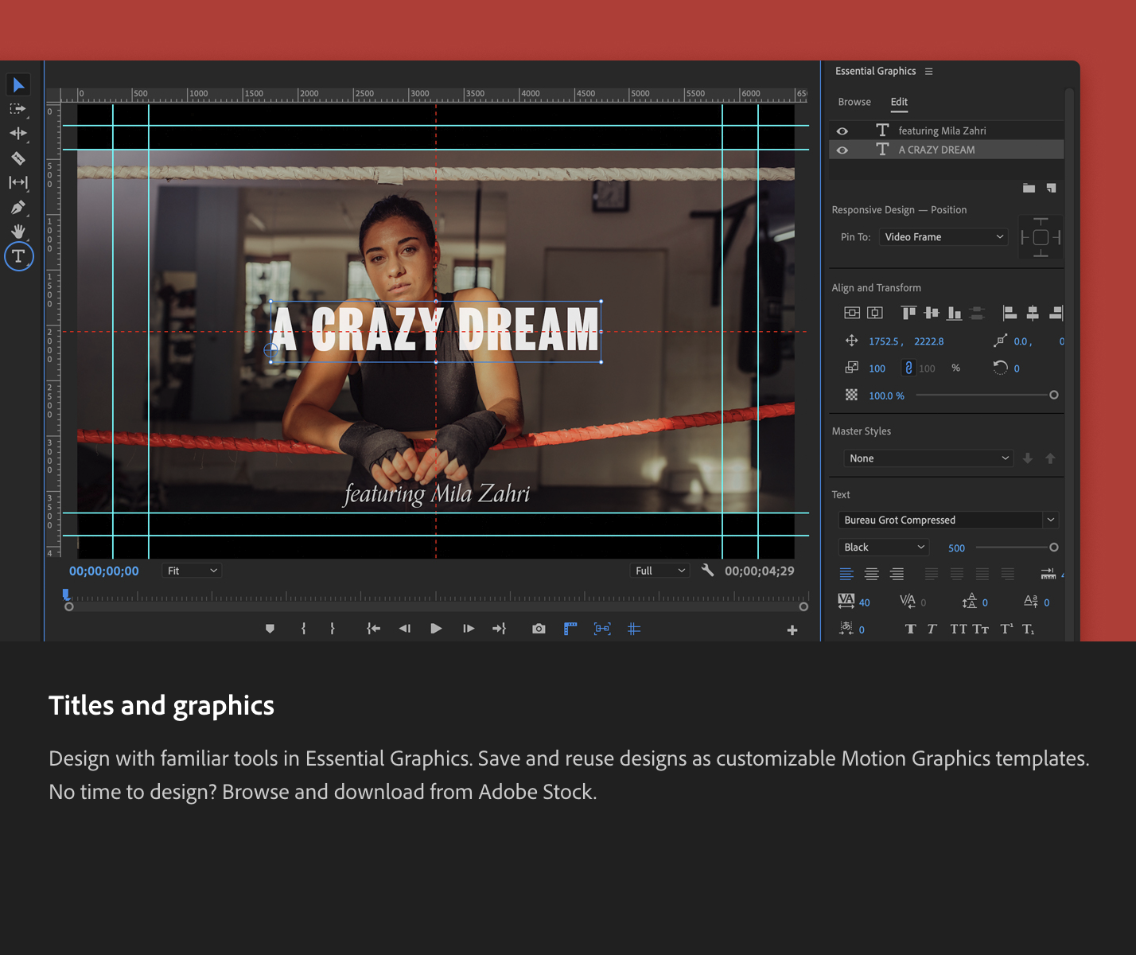Switch to the Browse tab
This screenshot has height=955, width=1136.
click(854, 102)
